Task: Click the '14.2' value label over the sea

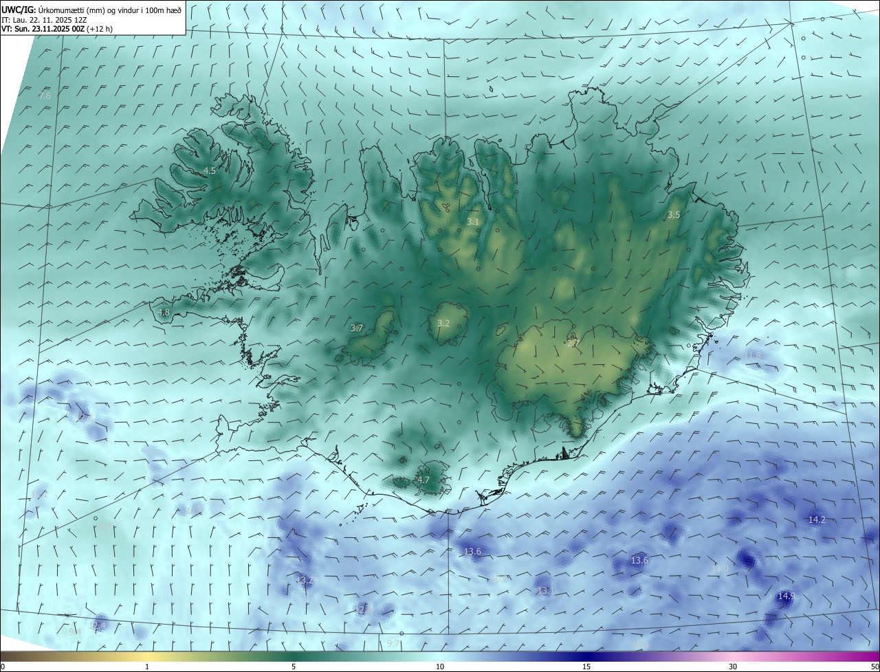Action: (817, 520)
